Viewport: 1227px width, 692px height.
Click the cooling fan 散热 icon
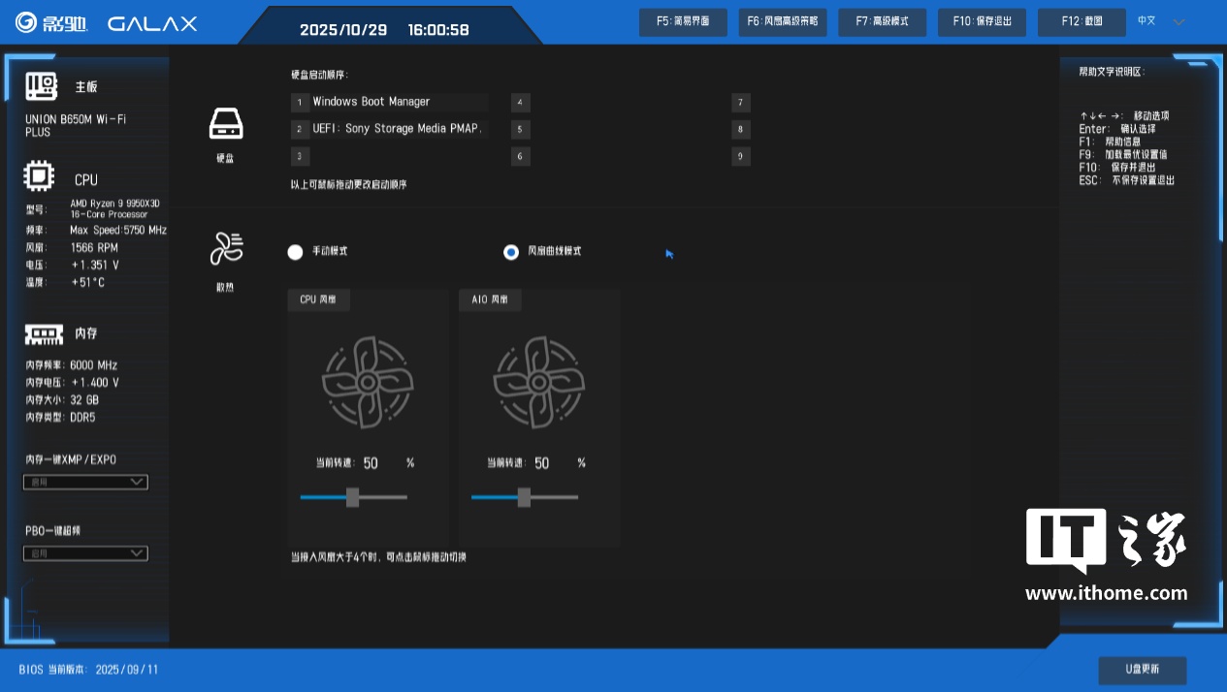[x=225, y=249]
